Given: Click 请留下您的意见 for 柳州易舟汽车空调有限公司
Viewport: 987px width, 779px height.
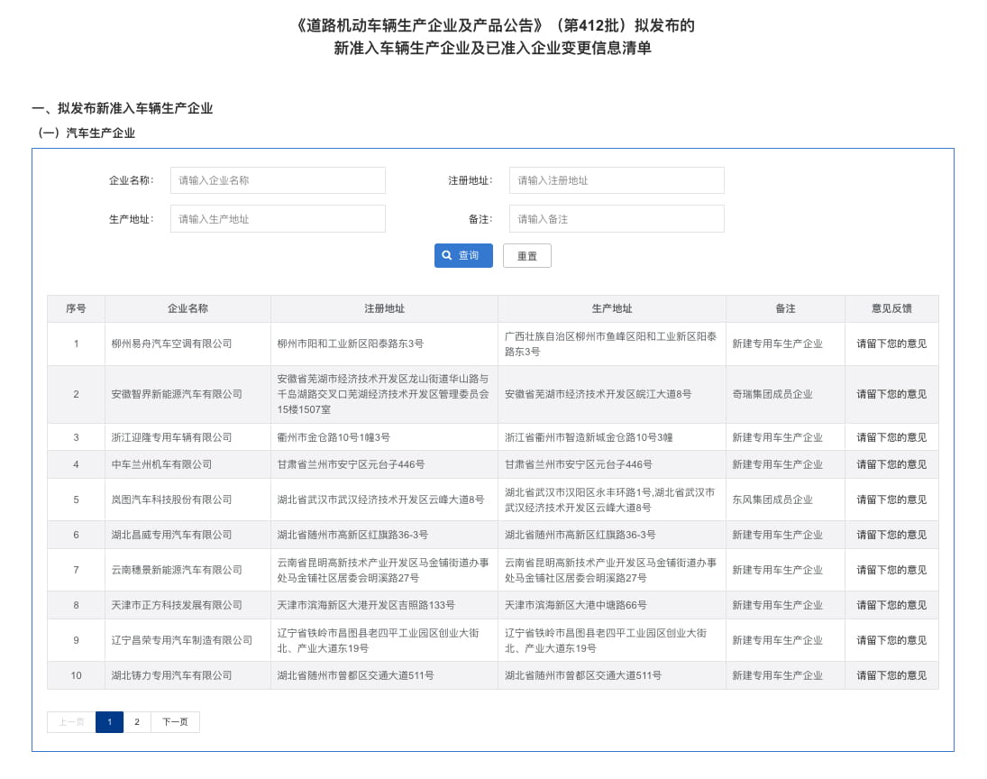Looking at the screenshot, I should coord(891,344).
